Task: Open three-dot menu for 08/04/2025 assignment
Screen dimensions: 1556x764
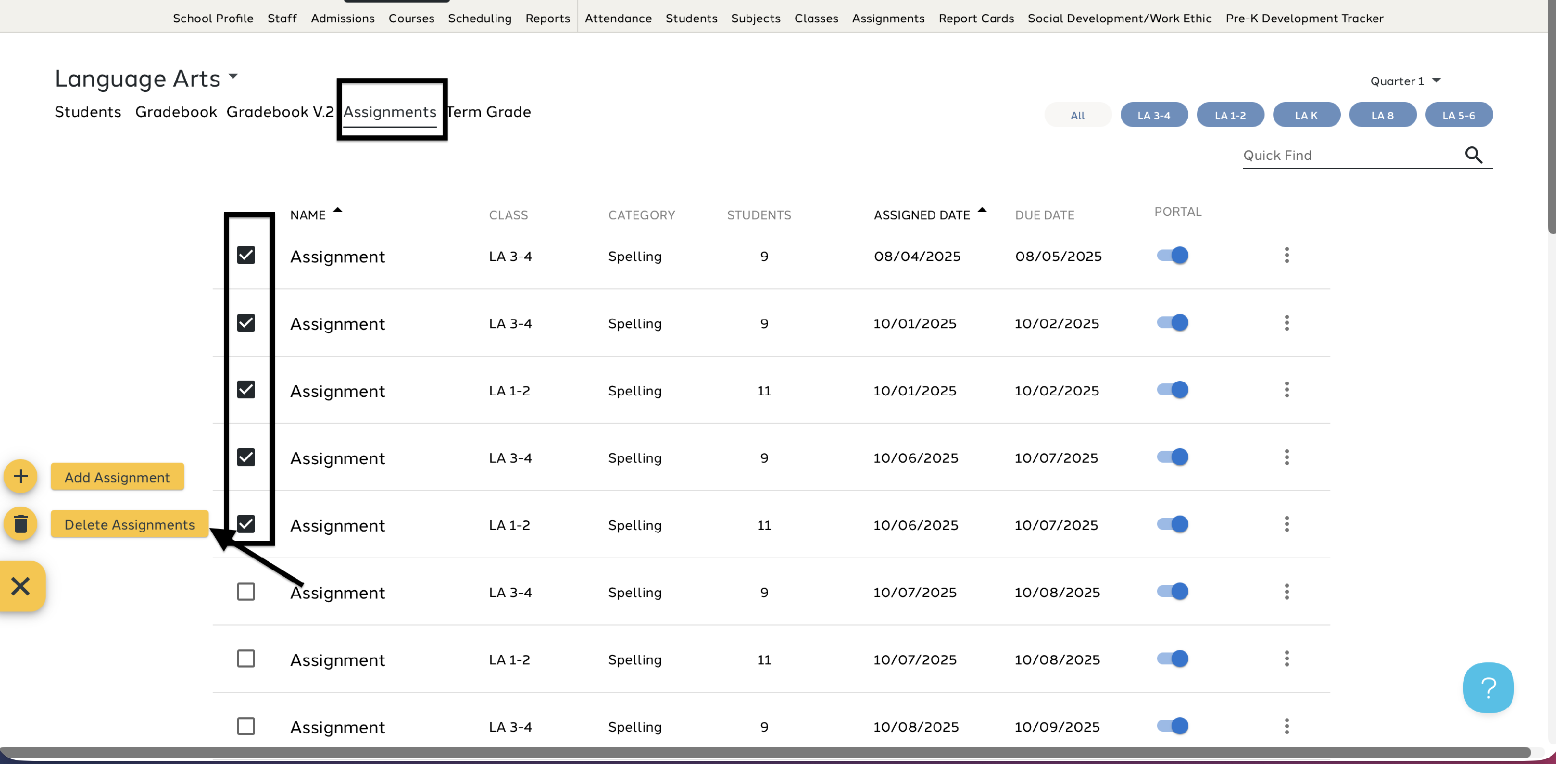Action: click(x=1287, y=256)
